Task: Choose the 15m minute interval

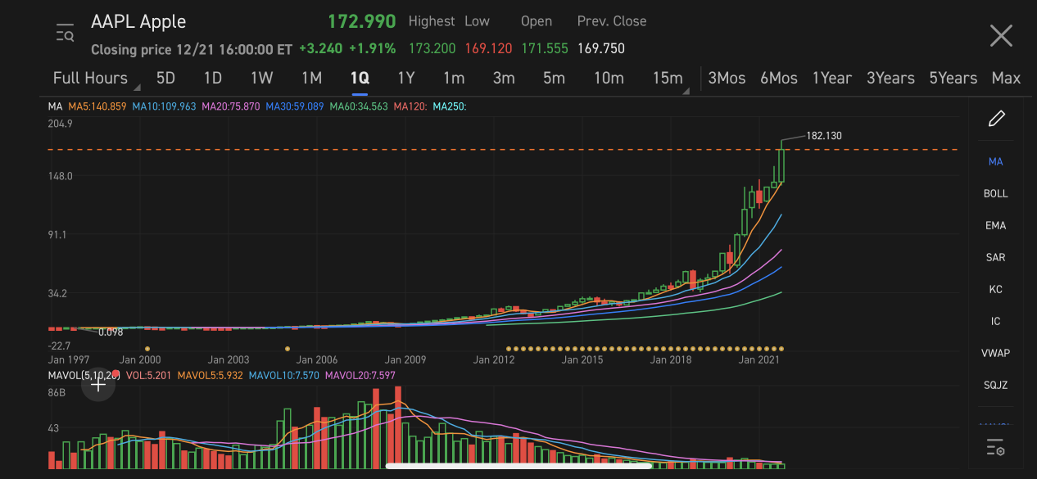Action: coord(668,79)
